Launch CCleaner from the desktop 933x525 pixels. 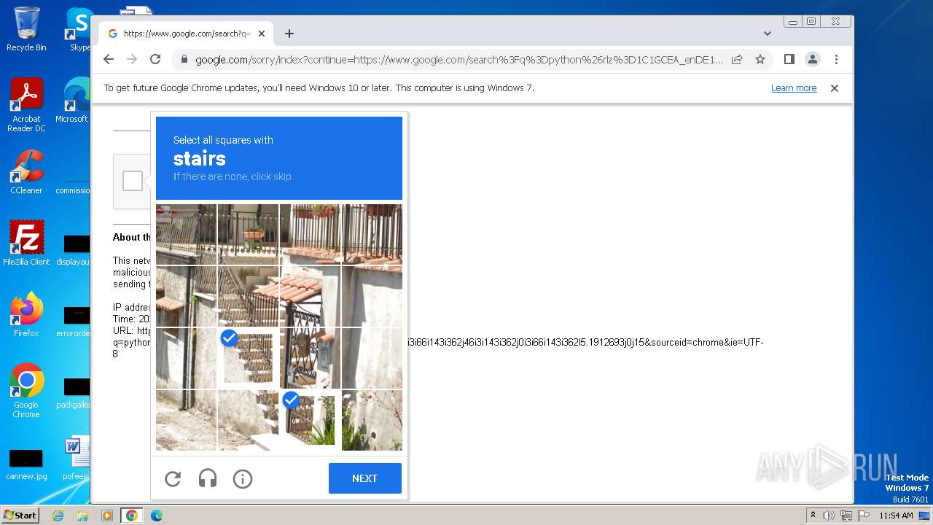click(x=26, y=172)
